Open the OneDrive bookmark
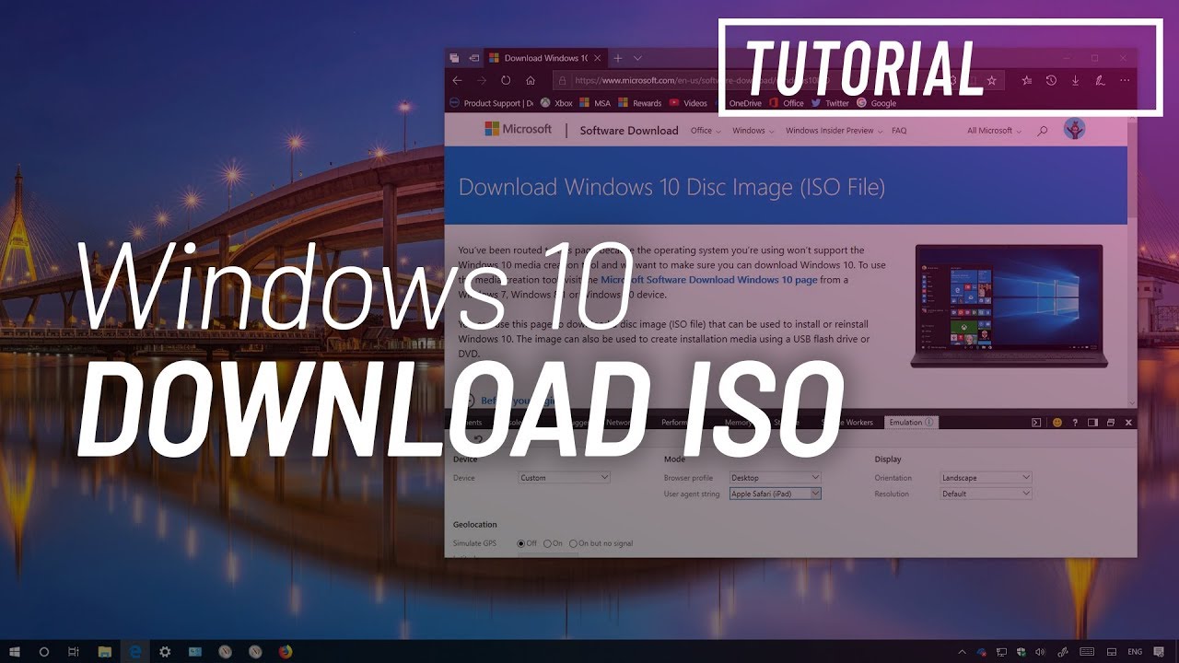1179x663 pixels. pyautogui.click(x=738, y=103)
